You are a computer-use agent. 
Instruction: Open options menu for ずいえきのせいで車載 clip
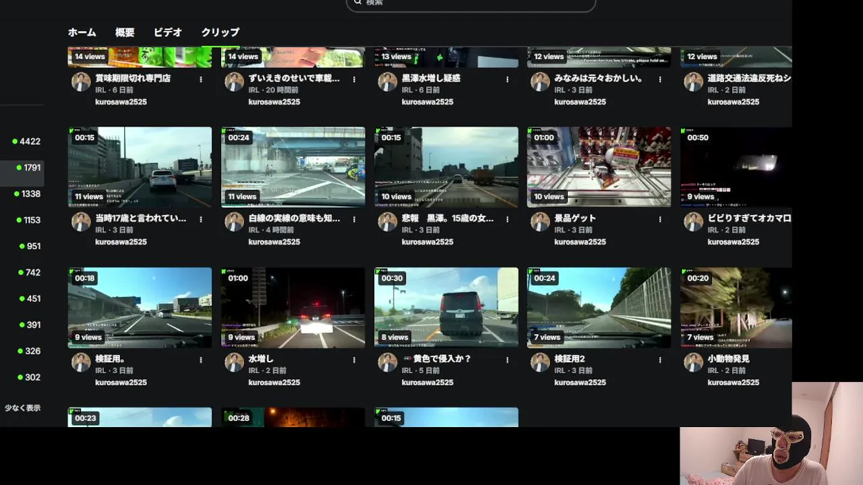pyautogui.click(x=354, y=79)
